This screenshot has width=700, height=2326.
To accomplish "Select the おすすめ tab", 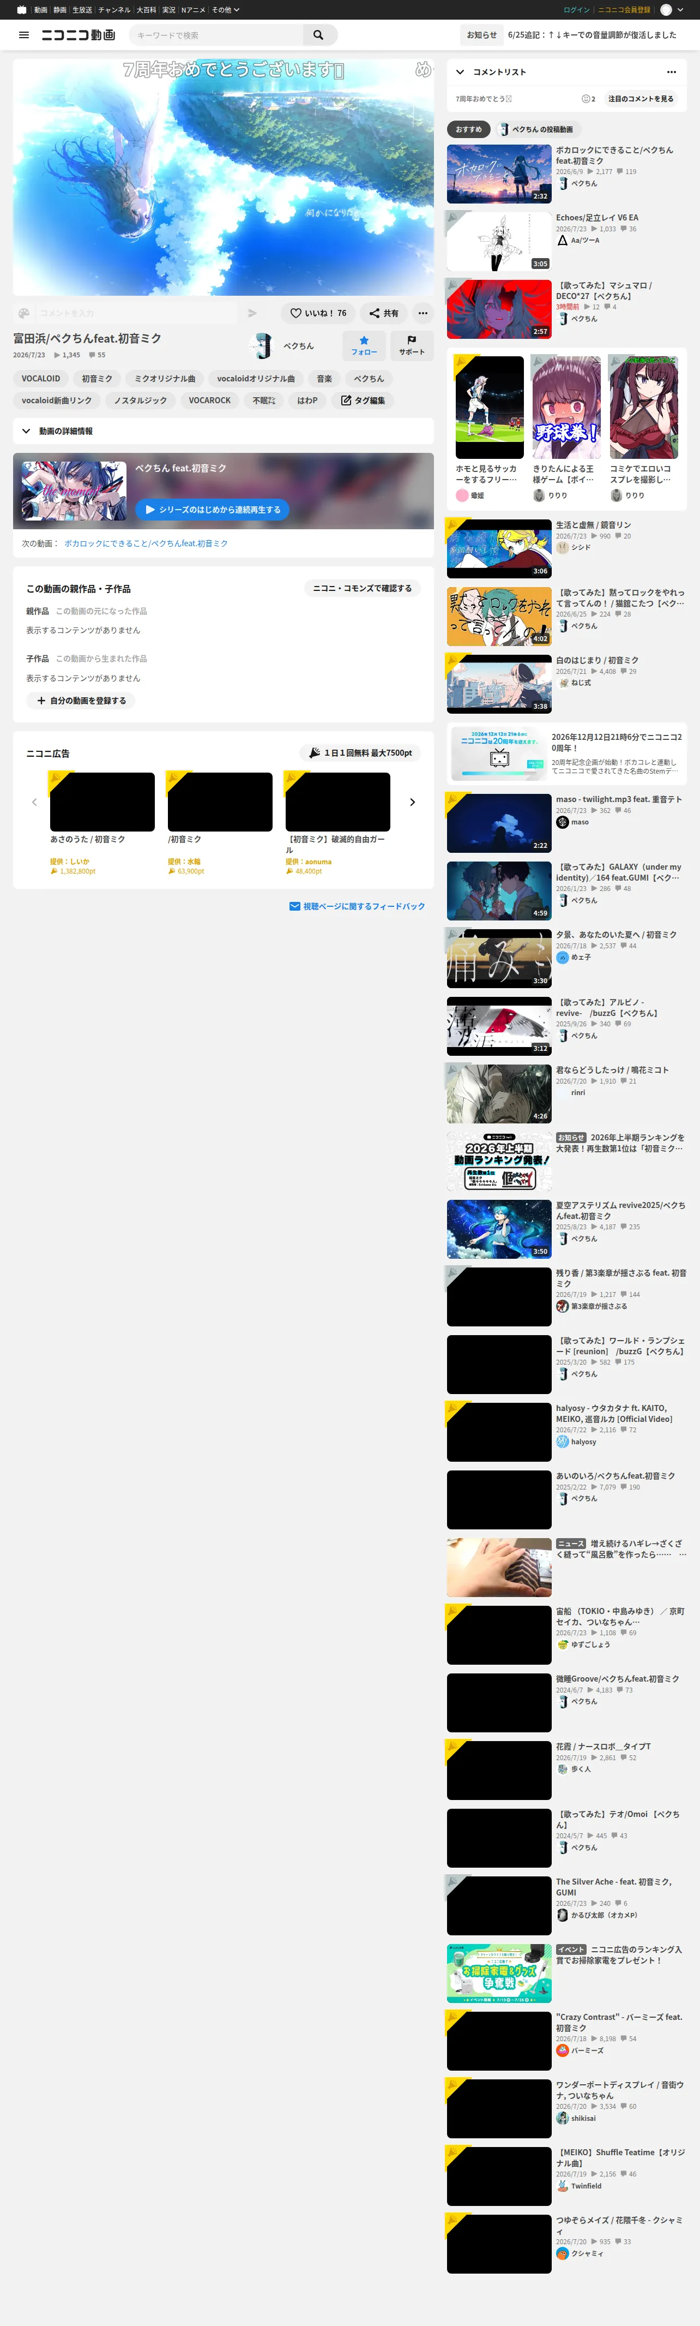I will click(x=469, y=129).
